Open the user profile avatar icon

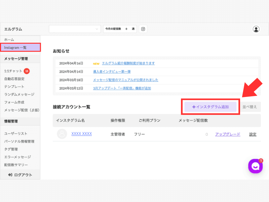tap(256, 29)
